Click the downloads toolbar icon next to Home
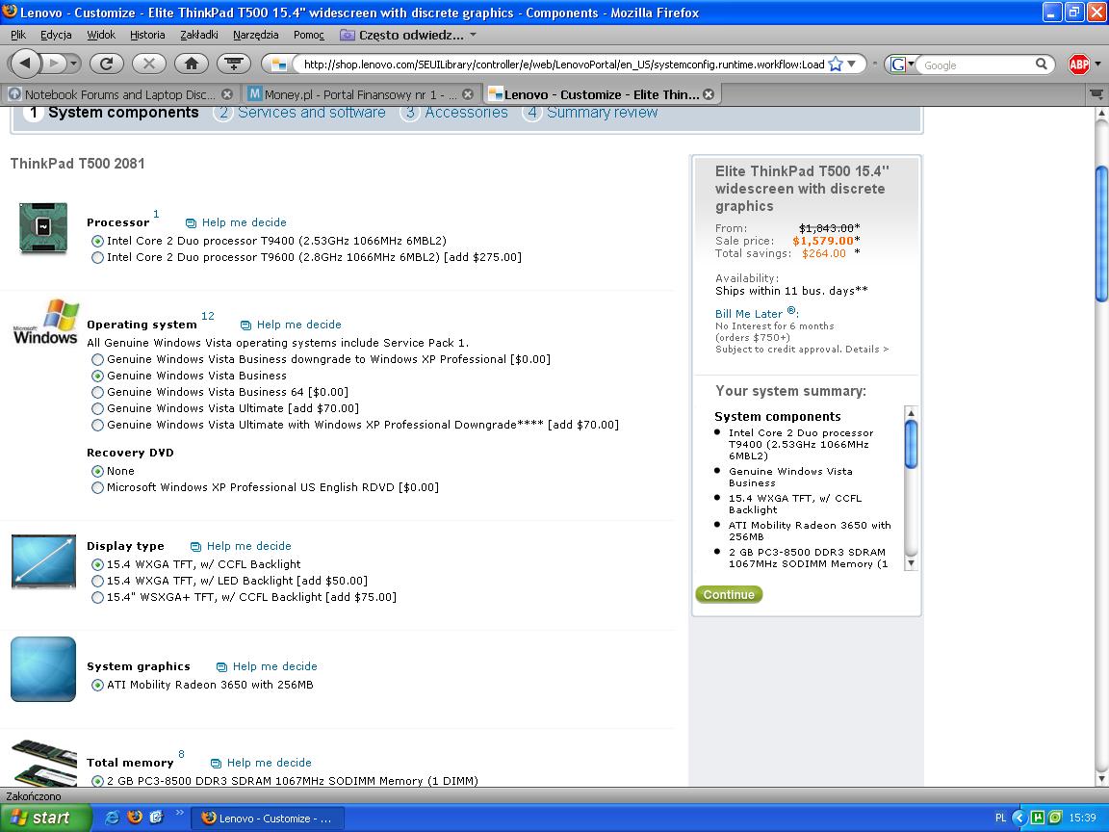The image size is (1109, 832). click(233, 64)
